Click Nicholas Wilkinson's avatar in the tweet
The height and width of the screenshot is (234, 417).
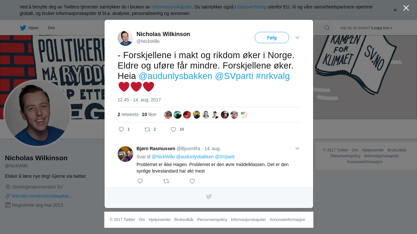pyautogui.click(x=125, y=38)
